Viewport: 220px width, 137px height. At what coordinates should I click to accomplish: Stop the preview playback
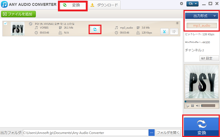tap(192, 105)
